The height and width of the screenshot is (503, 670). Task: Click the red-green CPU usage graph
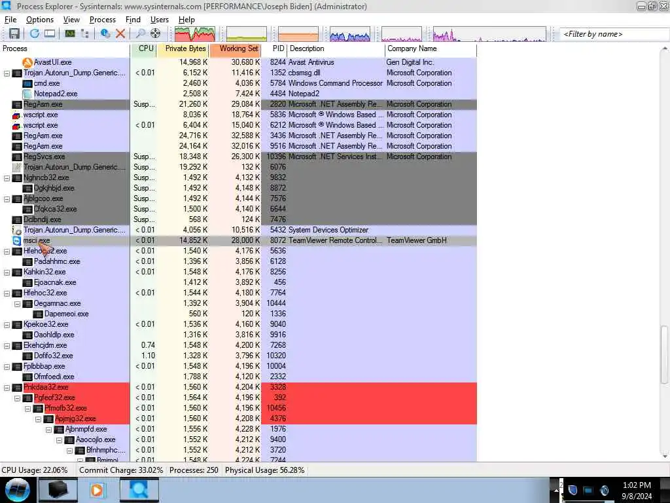(x=195, y=34)
